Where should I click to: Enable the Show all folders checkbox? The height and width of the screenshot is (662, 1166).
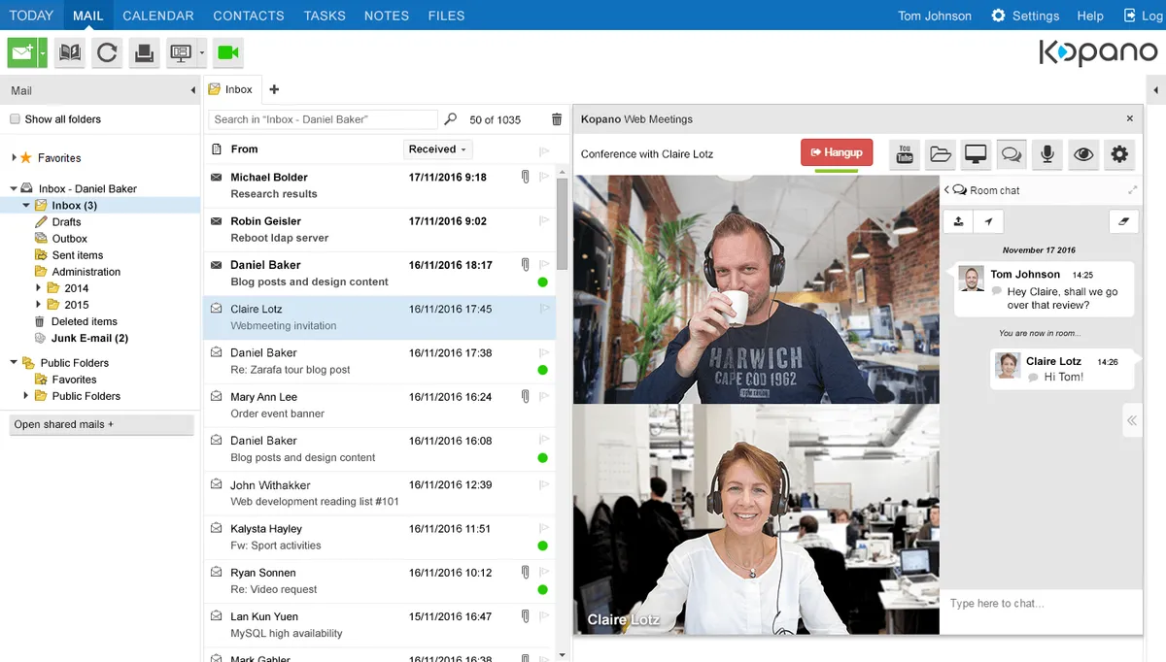coord(15,119)
